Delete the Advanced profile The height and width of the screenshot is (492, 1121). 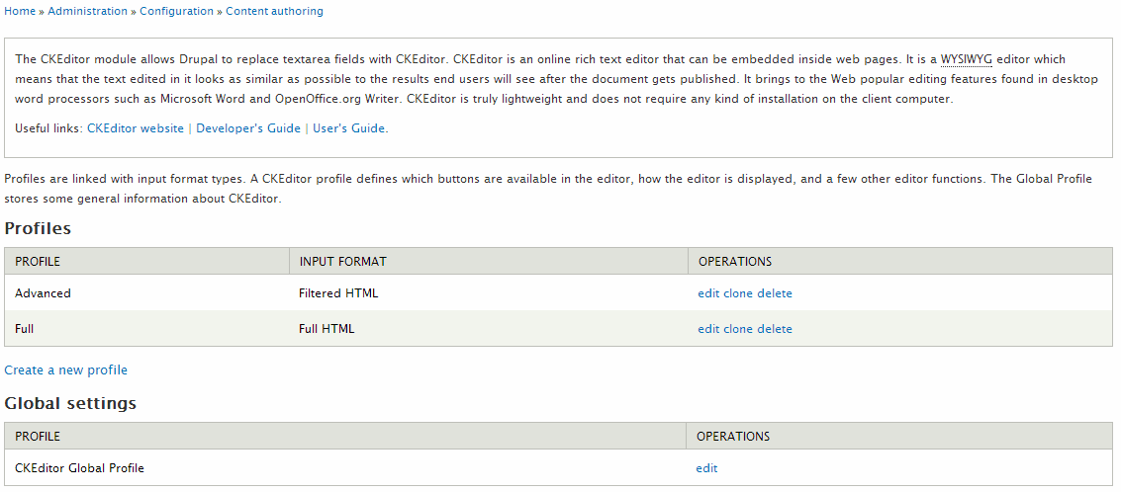point(775,293)
